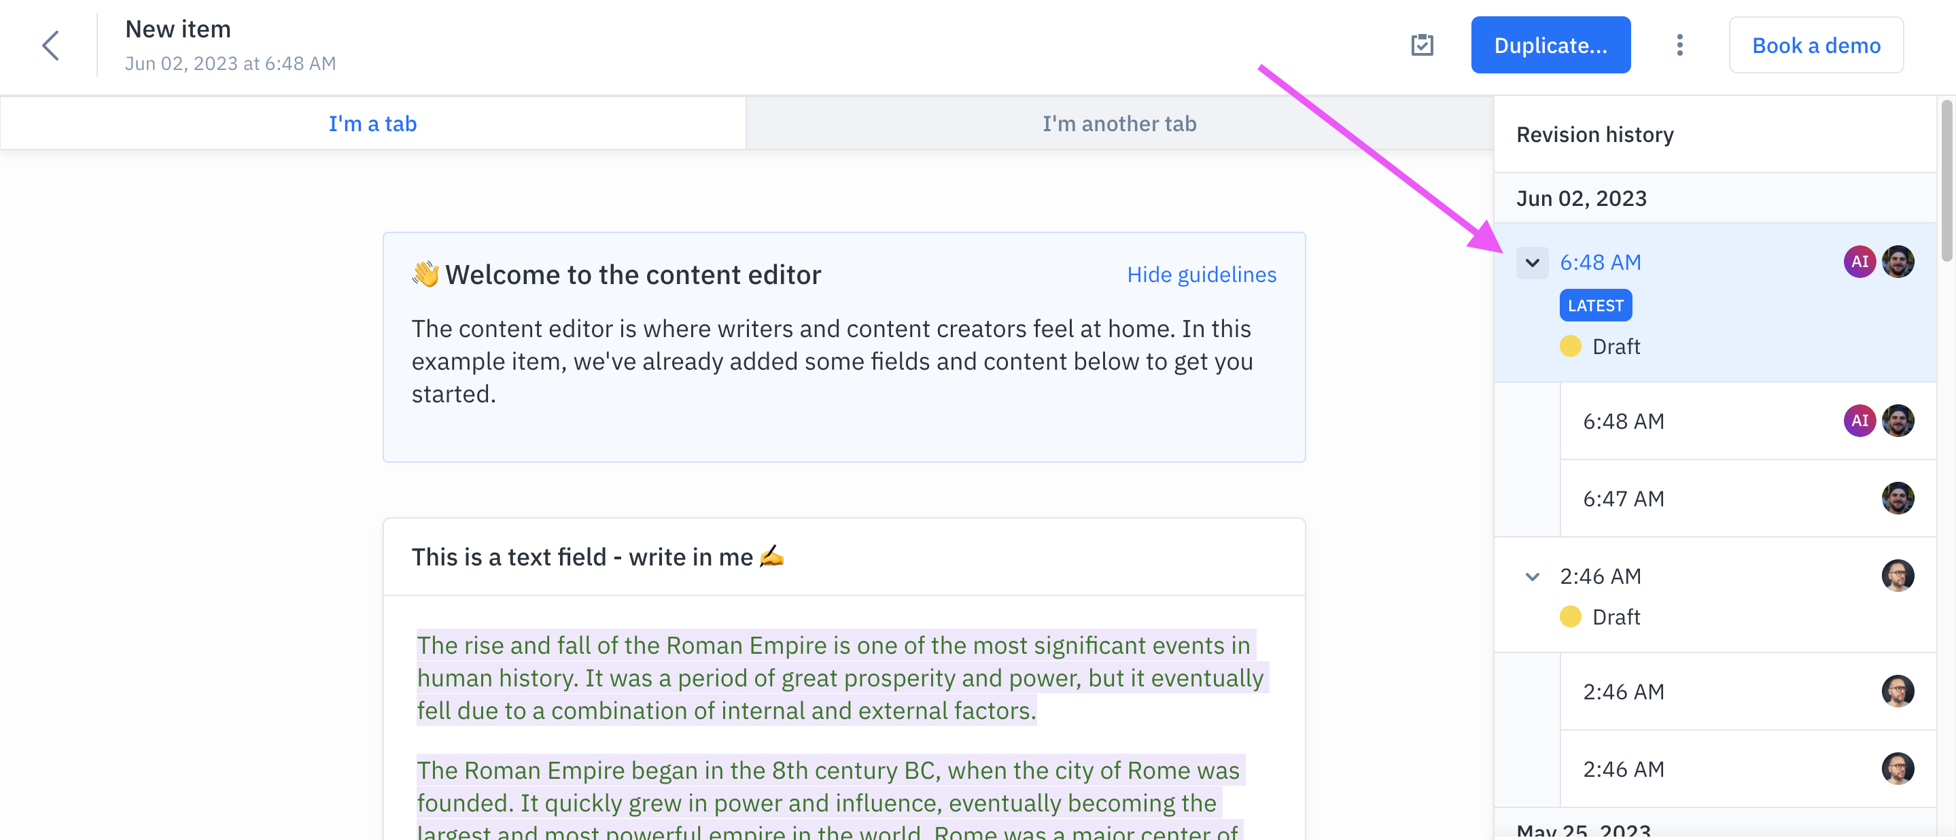Click the Book a demo button
Screen dimensions: 1956x840
coord(1815,46)
